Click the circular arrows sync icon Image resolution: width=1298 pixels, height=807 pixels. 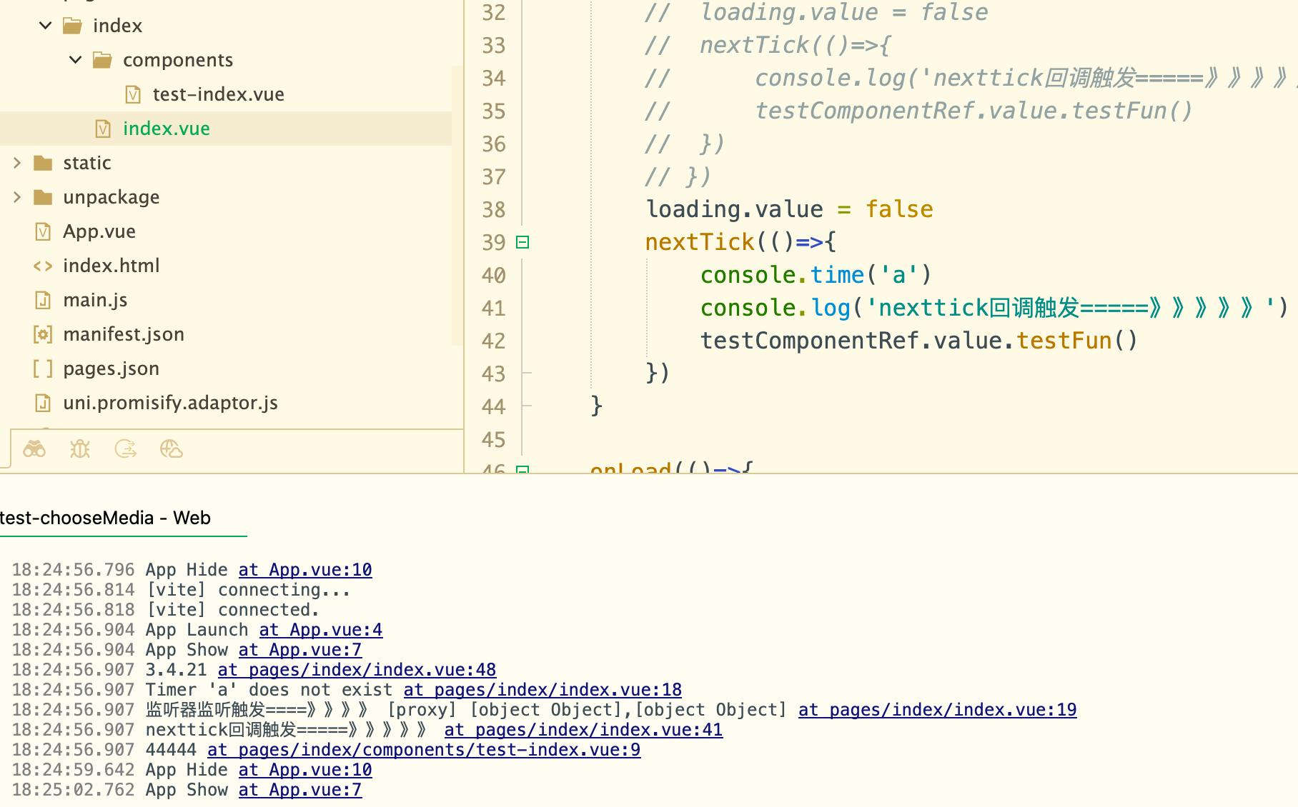(x=126, y=449)
